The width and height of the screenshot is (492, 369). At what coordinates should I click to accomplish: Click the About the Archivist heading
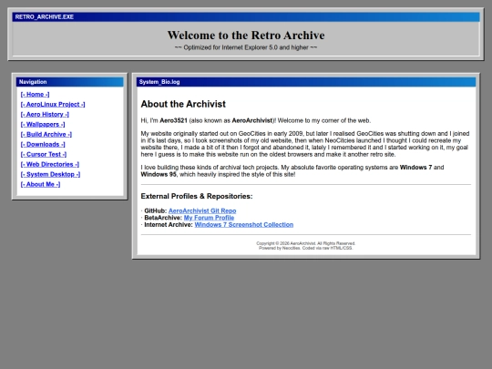click(x=183, y=104)
